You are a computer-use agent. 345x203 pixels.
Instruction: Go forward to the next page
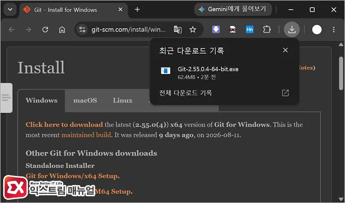(x=29, y=29)
